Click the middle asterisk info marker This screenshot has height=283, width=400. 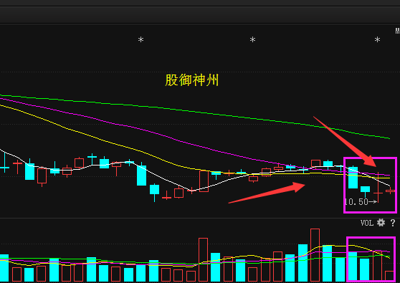click(252, 40)
